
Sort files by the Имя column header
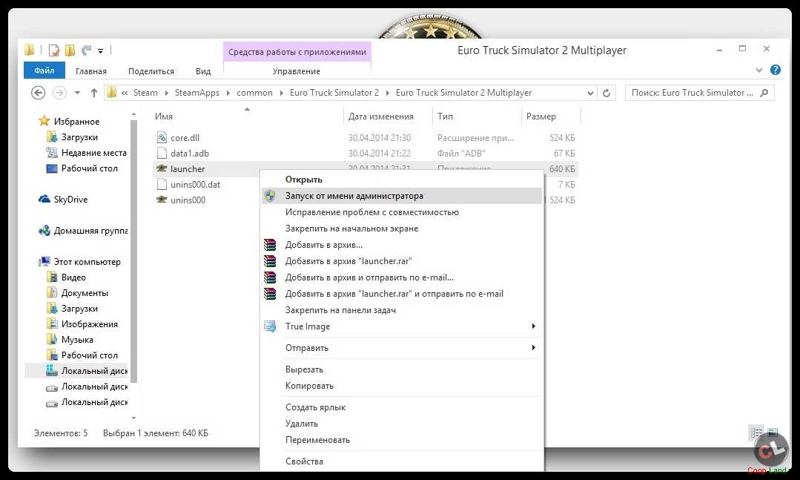coord(164,116)
